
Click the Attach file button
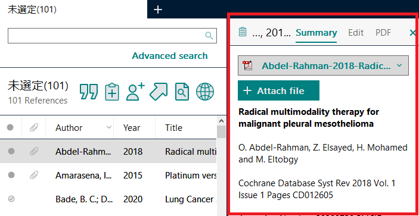pos(278,90)
